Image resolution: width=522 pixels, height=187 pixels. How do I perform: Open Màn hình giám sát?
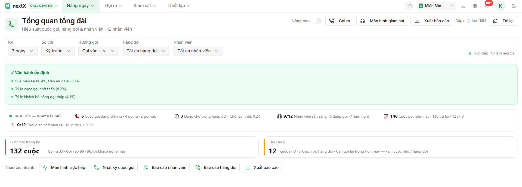tap(382, 21)
